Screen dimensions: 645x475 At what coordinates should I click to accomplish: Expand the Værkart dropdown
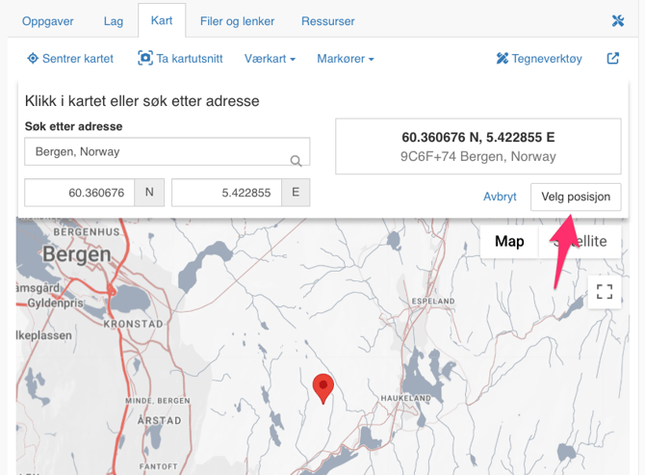click(270, 59)
